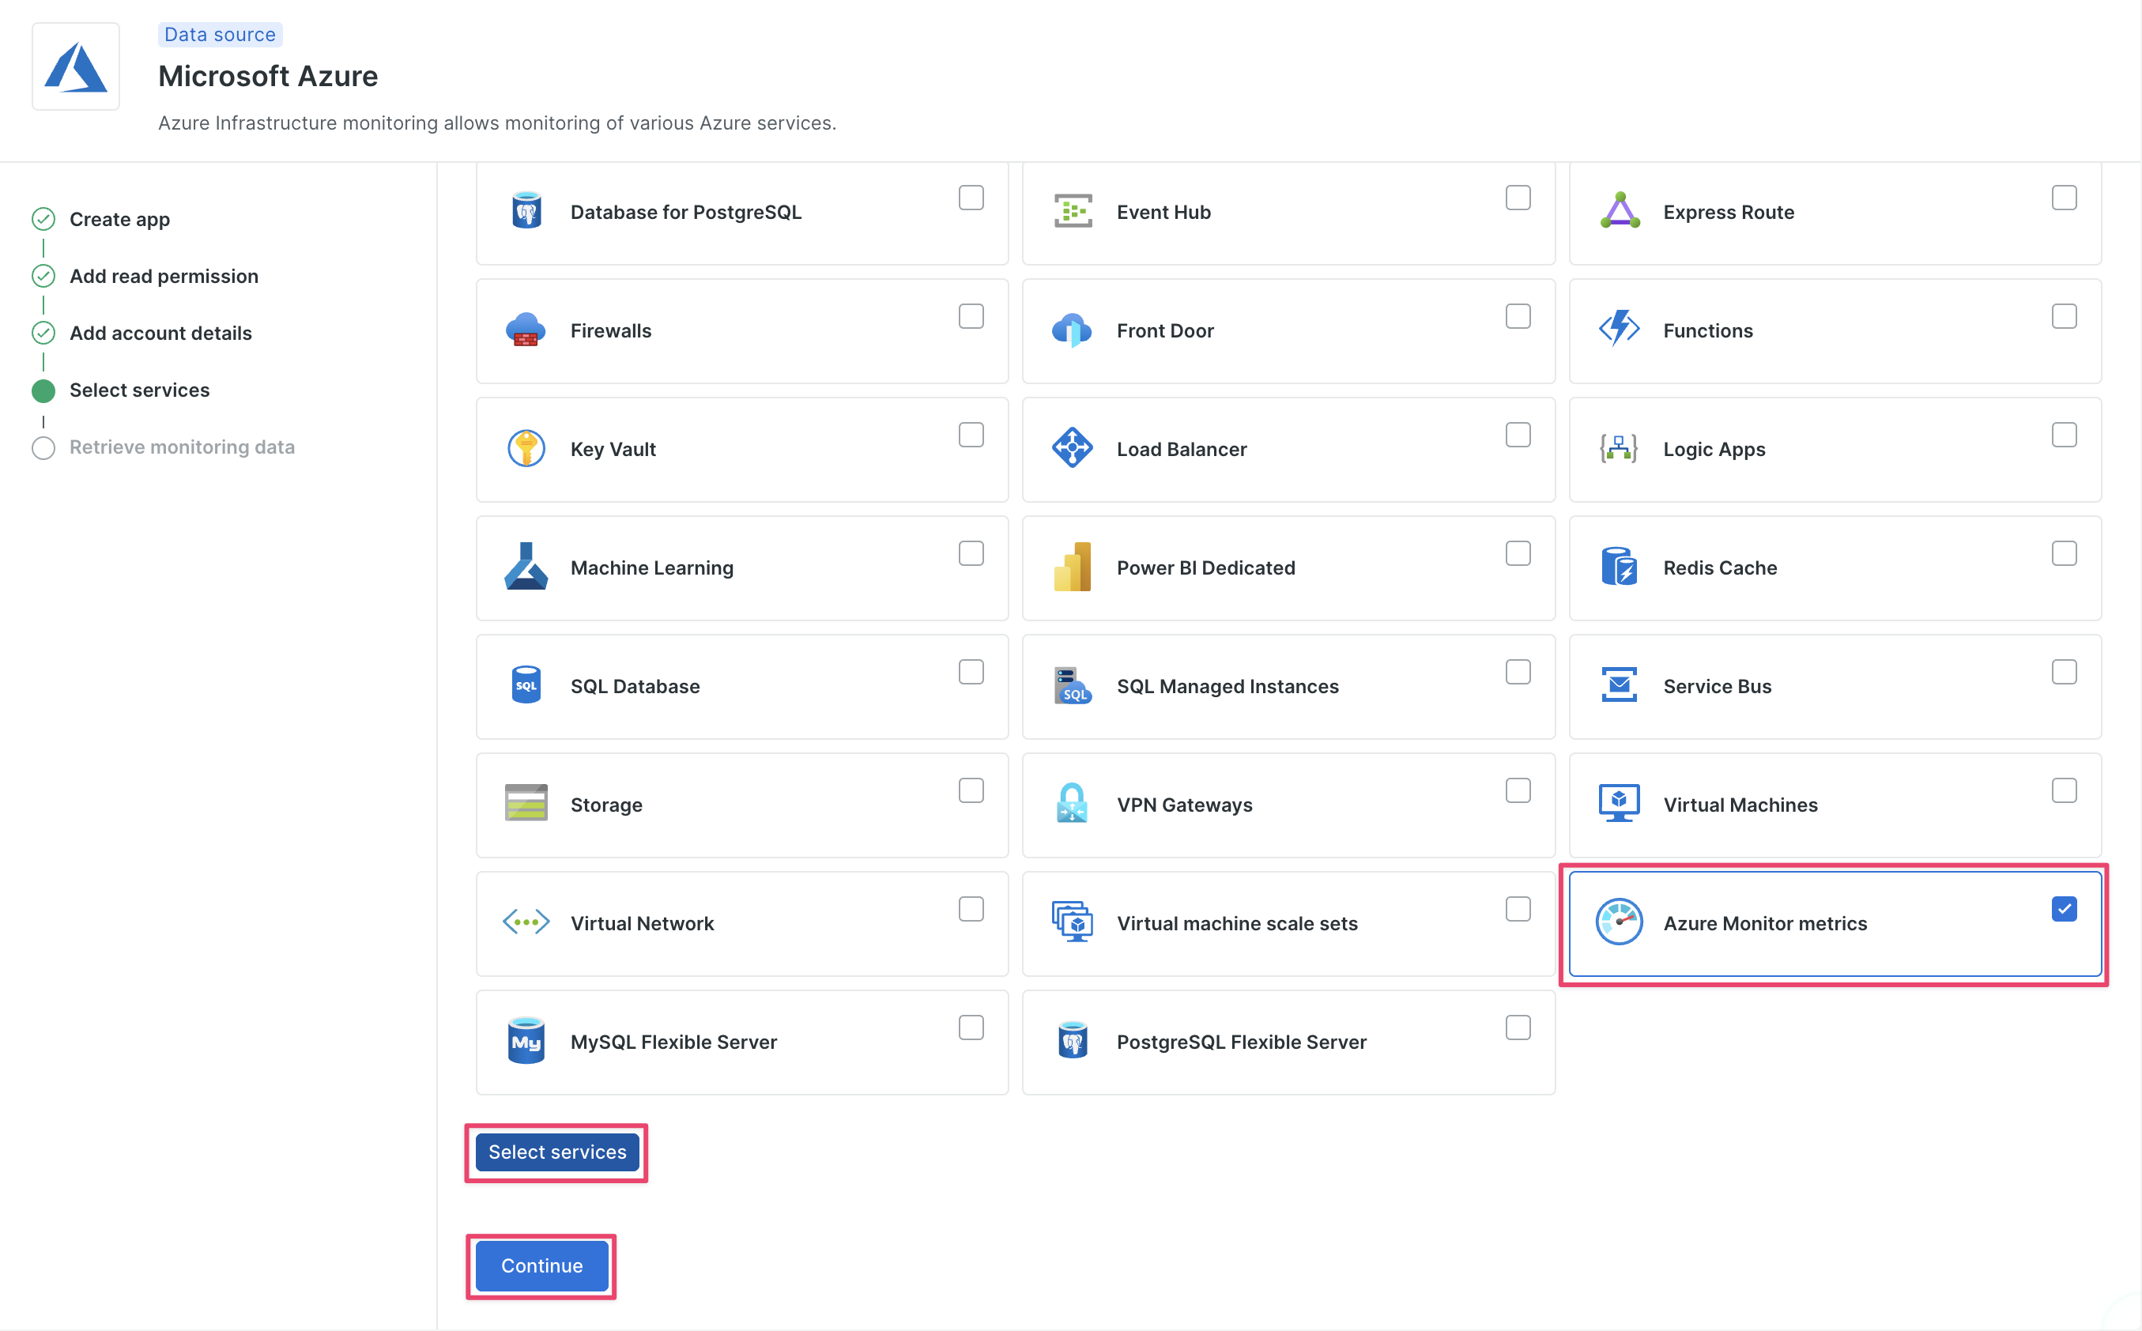Viewport: 2142px width, 1331px height.
Task: Click the Firewalls brick wall icon
Action: tap(526, 330)
